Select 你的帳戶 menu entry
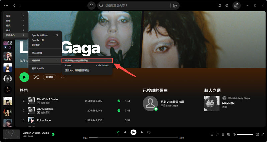Screen dimensions: 267x142 point(45,45)
